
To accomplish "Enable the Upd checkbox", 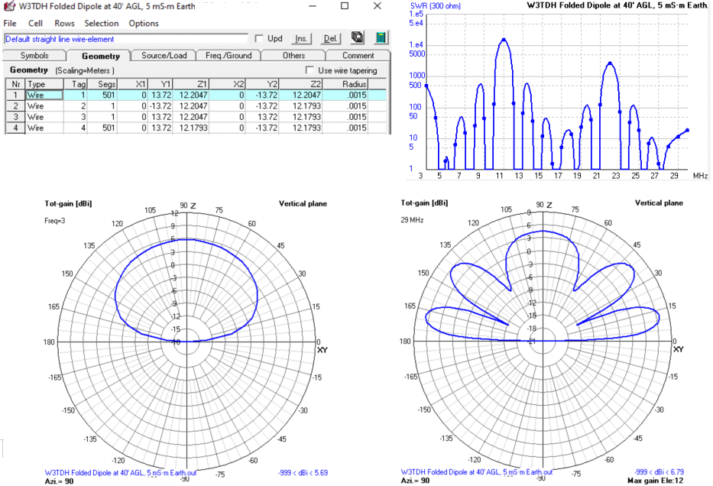I will click(261, 38).
